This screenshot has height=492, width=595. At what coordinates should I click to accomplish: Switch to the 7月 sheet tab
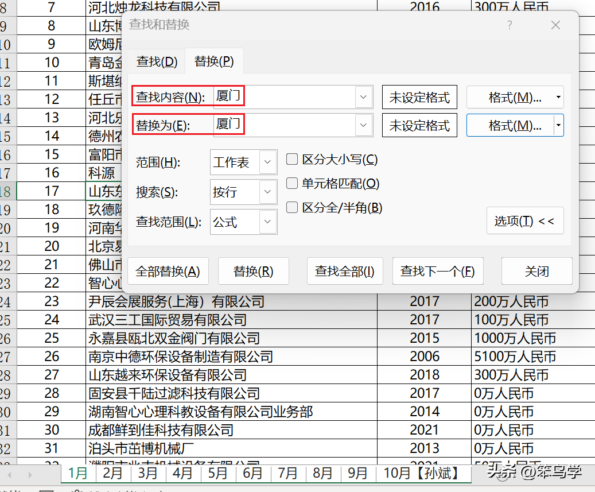[x=287, y=474]
